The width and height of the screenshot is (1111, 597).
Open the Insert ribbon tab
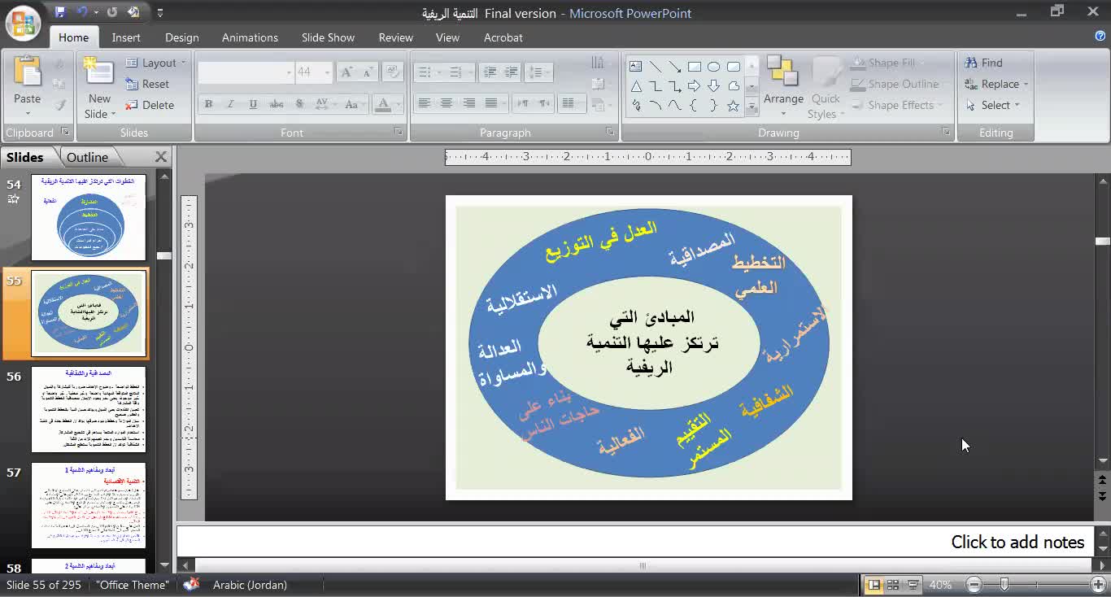click(x=126, y=37)
